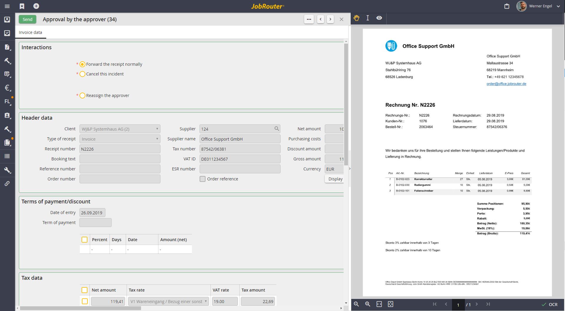This screenshot has width=565, height=311.
Task: Check the Order reference checkbox
Action: [x=203, y=179]
